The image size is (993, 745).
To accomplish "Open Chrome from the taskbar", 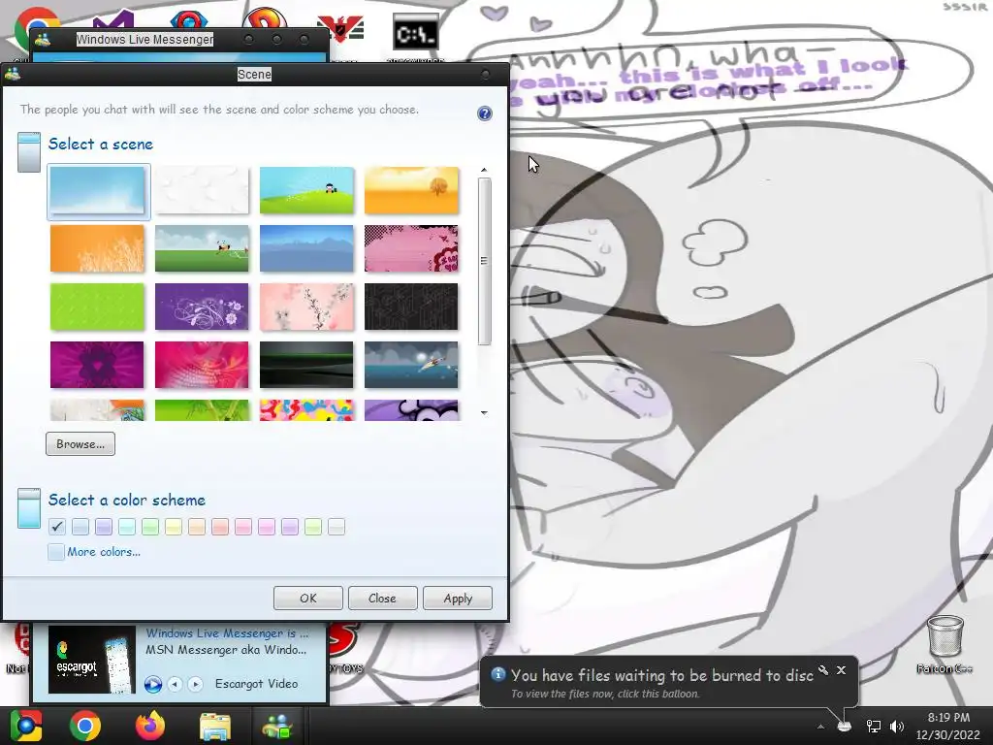I will (x=85, y=726).
